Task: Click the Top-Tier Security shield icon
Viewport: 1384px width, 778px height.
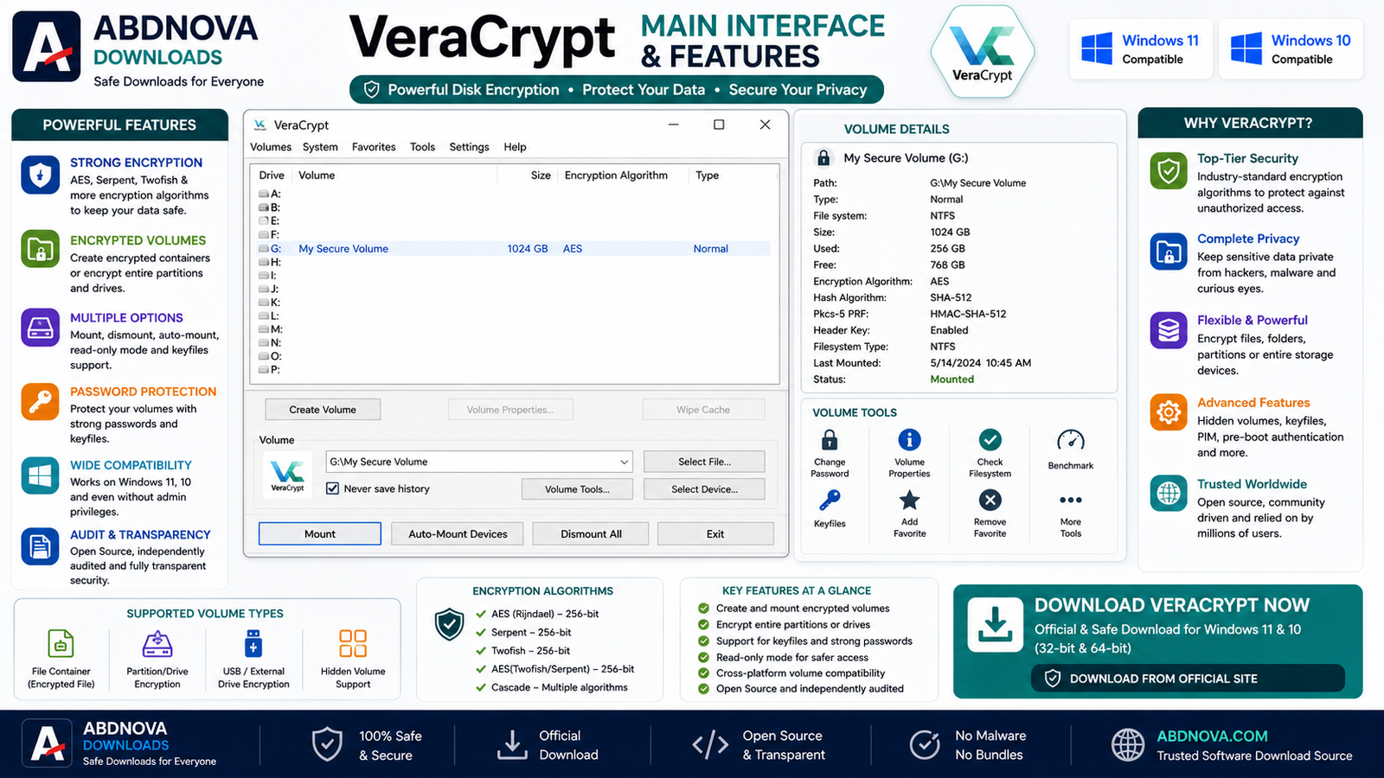Action: [1169, 170]
